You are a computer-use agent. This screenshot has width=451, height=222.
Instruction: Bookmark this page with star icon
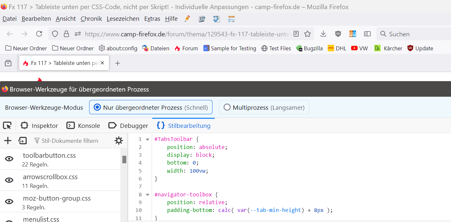[x=307, y=34]
